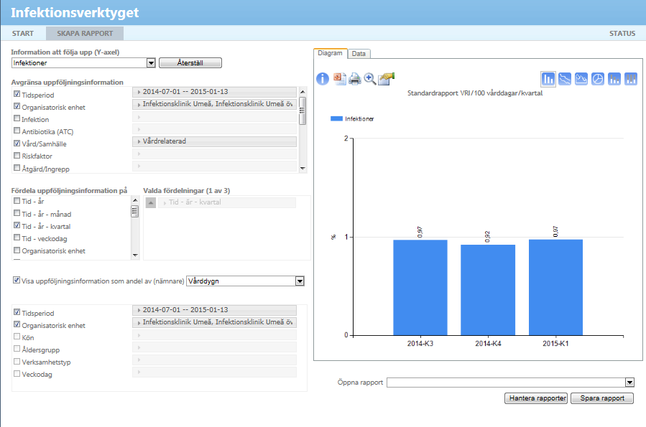Check Organisatorisk enhet in distribution list

pos(17,250)
